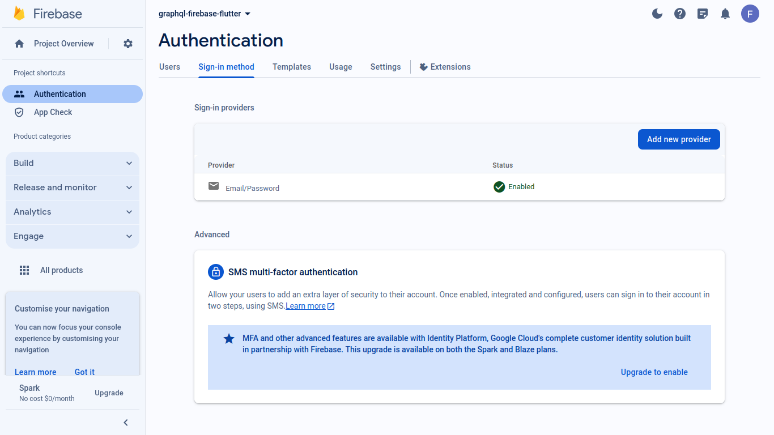Click the Project Overview home icon

click(x=19, y=44)
